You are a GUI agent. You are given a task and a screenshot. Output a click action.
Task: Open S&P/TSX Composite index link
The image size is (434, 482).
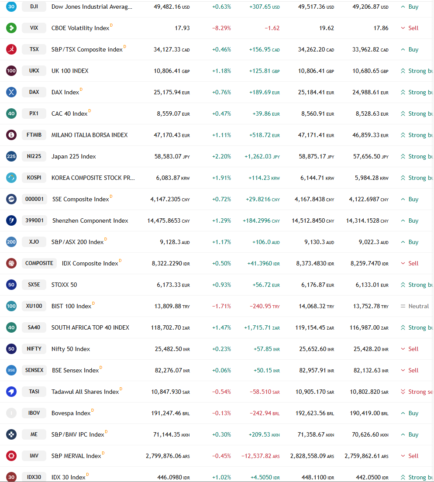(x=87, y=49)
